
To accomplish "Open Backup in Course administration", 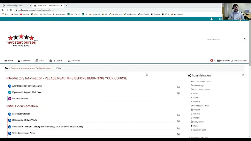I will pyautogui.click(x=197, y=110).
